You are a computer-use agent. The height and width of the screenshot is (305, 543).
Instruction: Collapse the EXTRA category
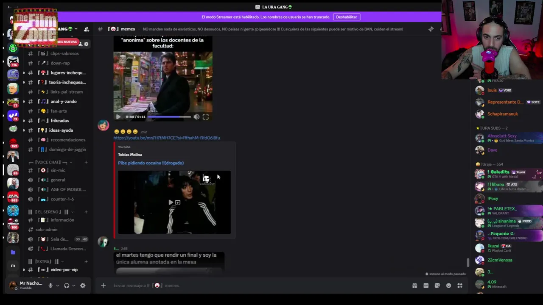click(47, 261)
